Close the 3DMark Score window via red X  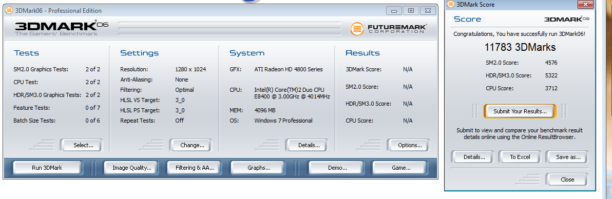[x=585, y=4]
